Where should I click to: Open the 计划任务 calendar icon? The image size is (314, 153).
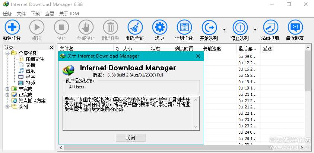184,27
